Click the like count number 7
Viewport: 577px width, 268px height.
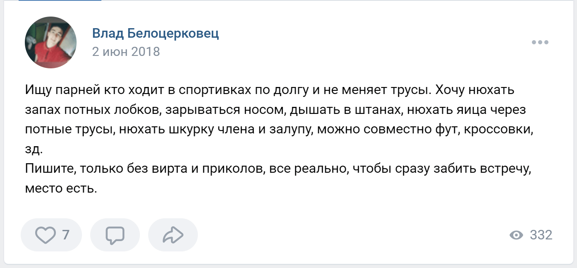point(65,235)
